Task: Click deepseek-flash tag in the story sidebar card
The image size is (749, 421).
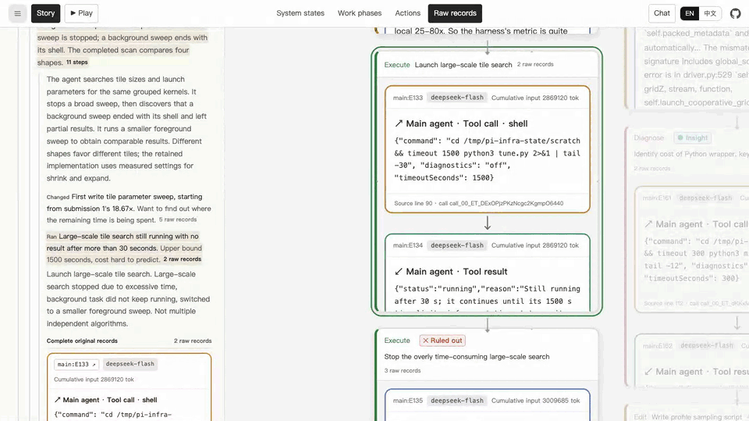Action: (130, 364)
